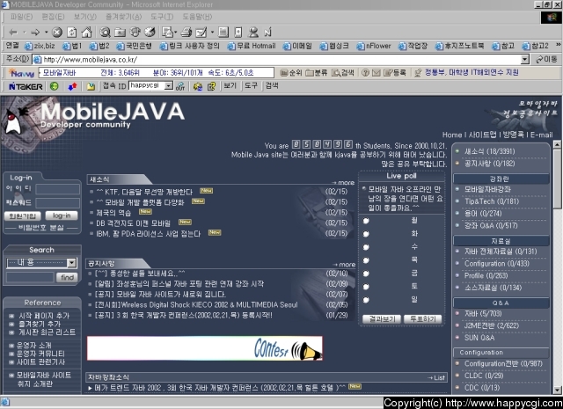The image size is (563, 409).
Task: Click the Edit page icon
Action: pos(201,33)
